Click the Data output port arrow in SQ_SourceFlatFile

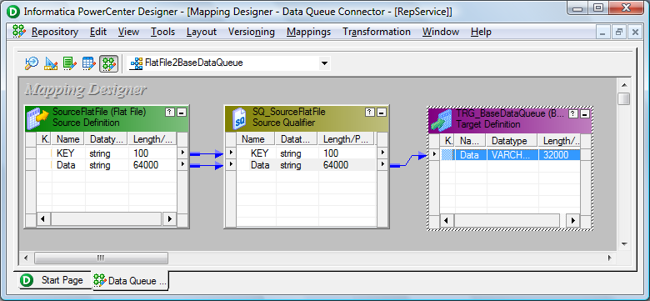click(382, 165)
